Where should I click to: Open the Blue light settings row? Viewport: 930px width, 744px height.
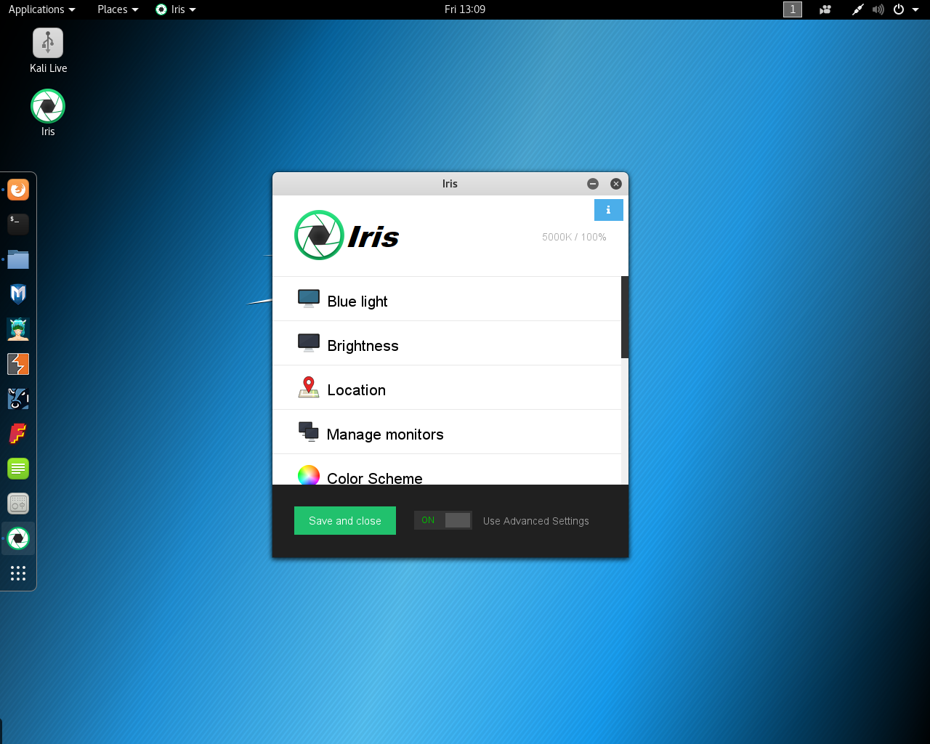coord(447,299)
